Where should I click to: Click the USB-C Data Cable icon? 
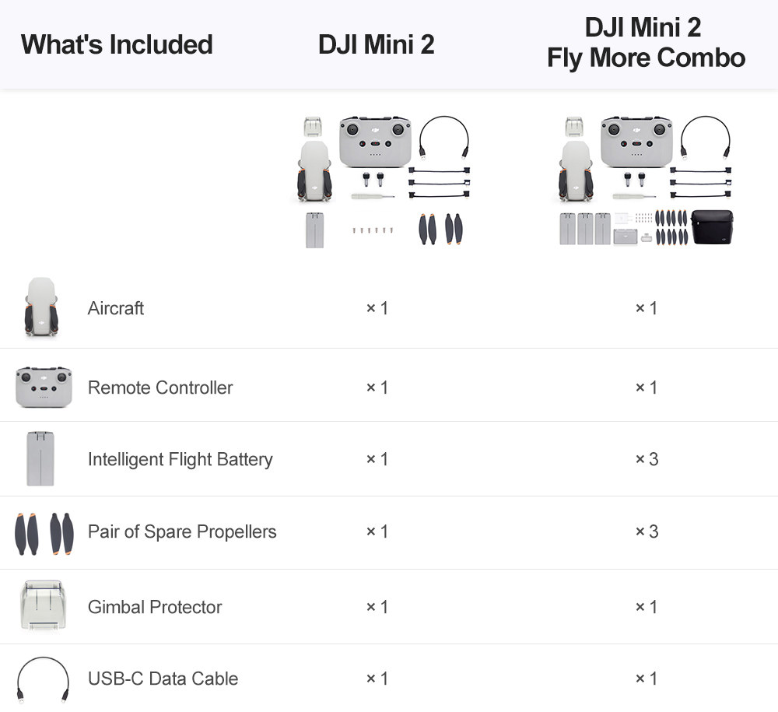click(43, 679)
